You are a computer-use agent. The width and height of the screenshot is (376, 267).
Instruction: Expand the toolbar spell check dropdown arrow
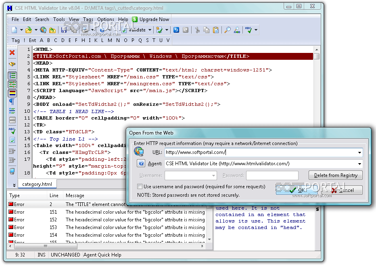(256, 30)
